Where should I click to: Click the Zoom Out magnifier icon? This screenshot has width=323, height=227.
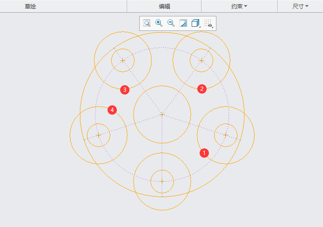point(171,23)
